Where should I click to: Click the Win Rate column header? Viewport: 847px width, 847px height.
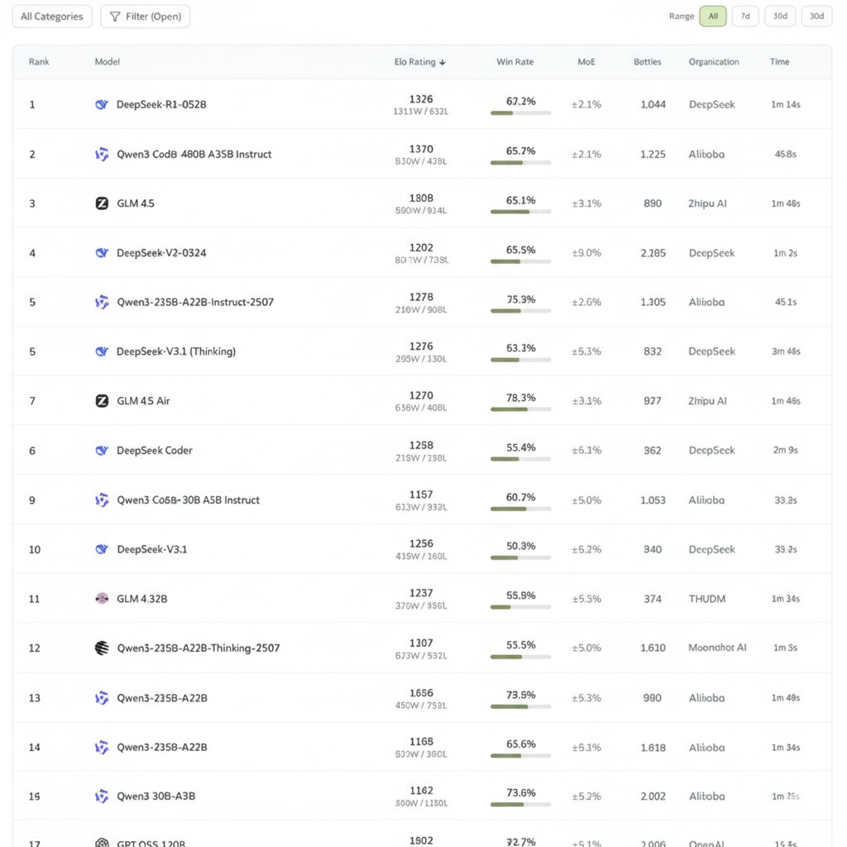[x=514, y=61]
